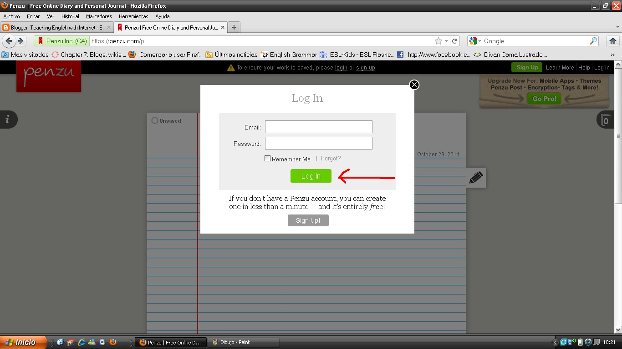622x349 pixels.
Task: Bookmark this page with the star icon
Action: [x=438, y=41]
